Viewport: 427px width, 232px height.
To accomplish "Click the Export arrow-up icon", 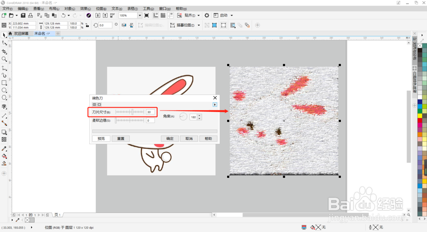I will click(x=105, y=15).
